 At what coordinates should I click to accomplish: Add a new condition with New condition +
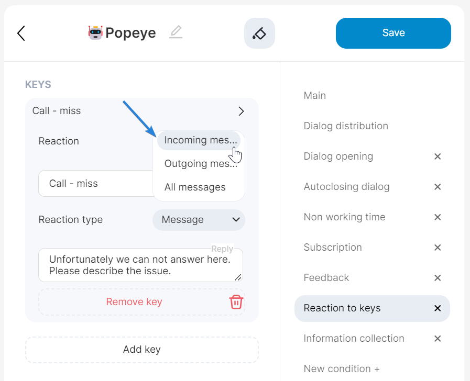pos(341,368)
